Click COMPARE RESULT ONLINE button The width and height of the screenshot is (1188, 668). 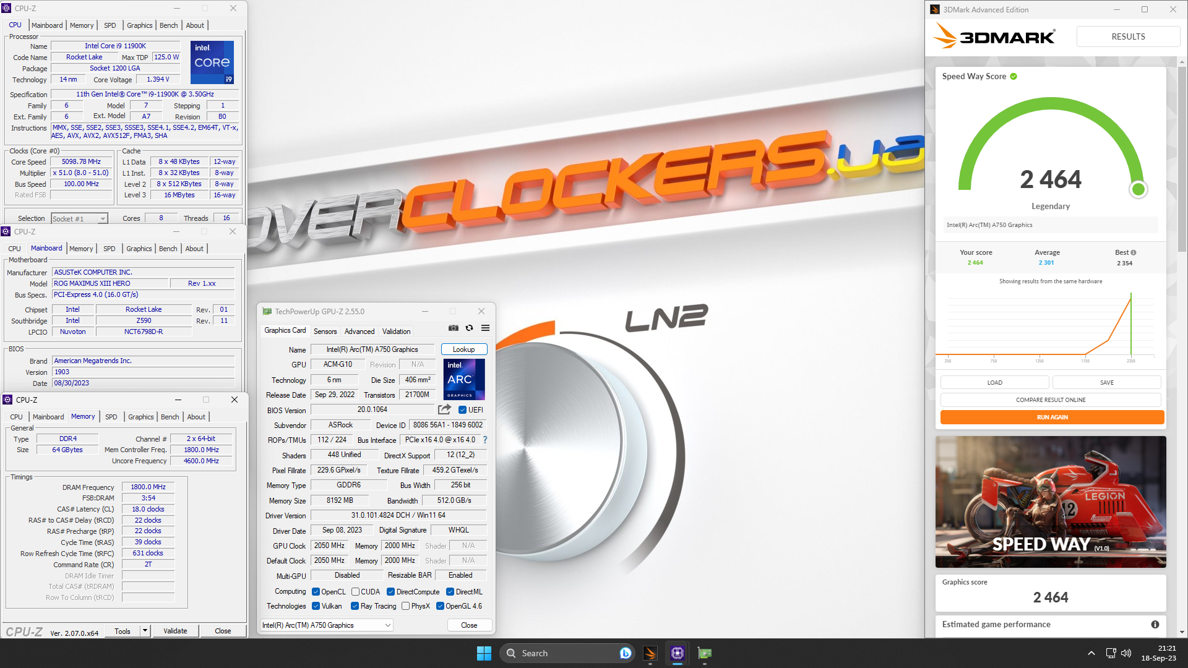[1050, 400]
